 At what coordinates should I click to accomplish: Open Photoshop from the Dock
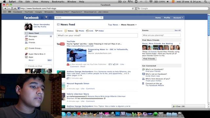click(117, 114)
